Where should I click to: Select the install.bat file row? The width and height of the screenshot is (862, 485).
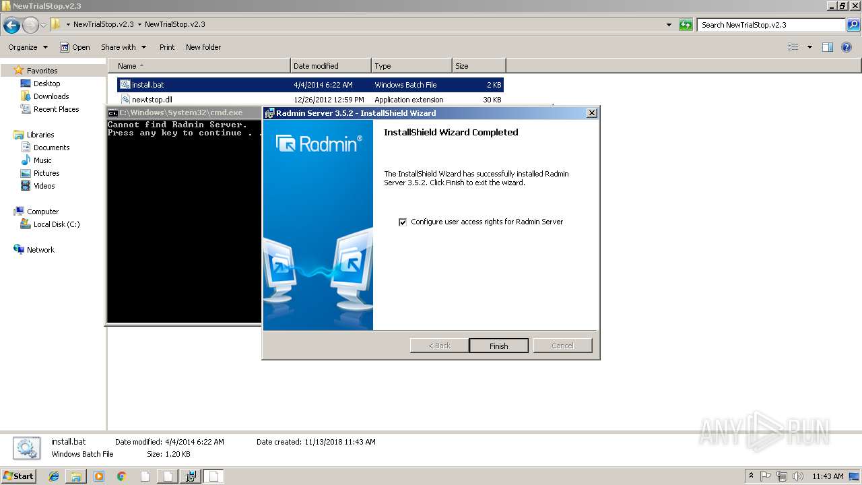click(x=310, y=85)
